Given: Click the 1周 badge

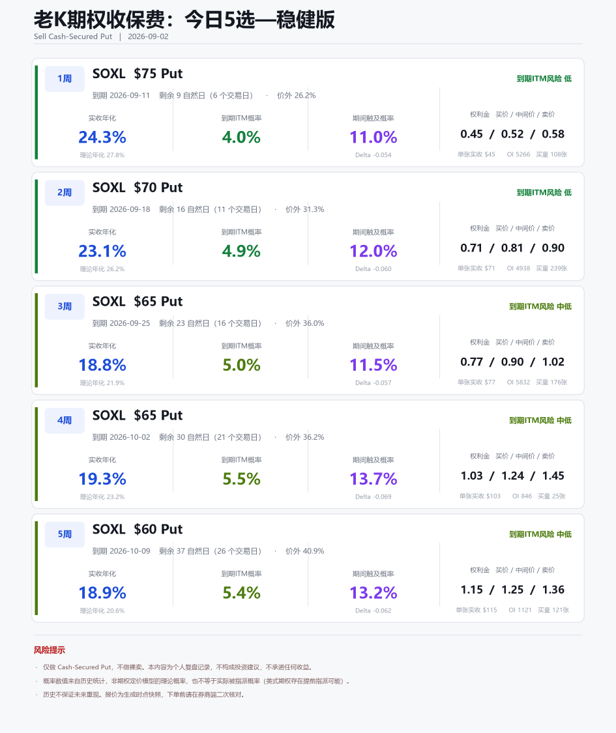Looking at the screenshot, I should 65,79.
